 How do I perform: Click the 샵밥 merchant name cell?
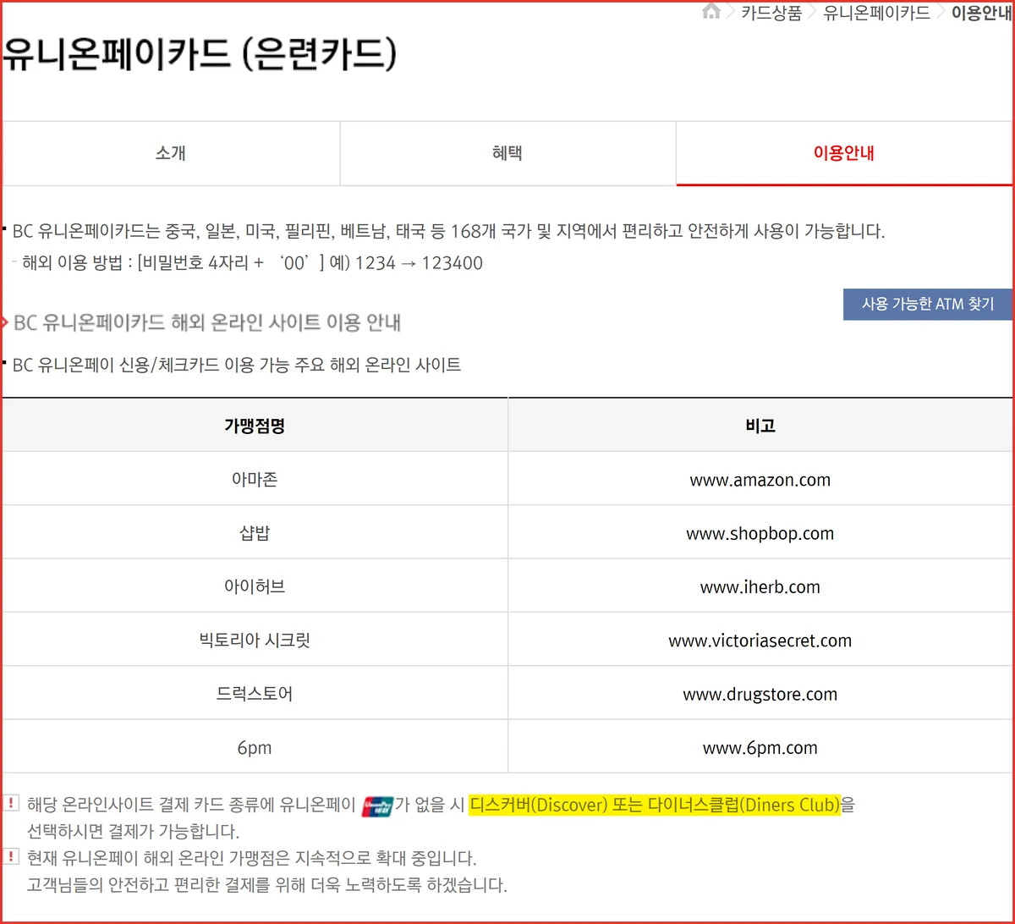[255, 533]
